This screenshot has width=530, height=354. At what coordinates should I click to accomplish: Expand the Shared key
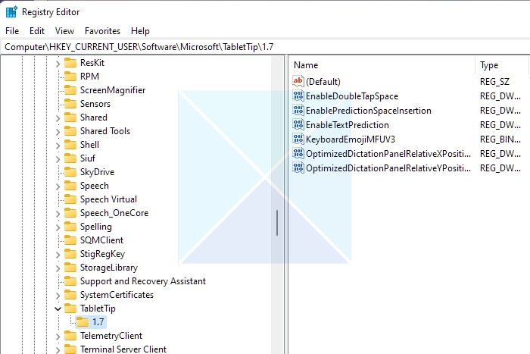coord(58,117)
